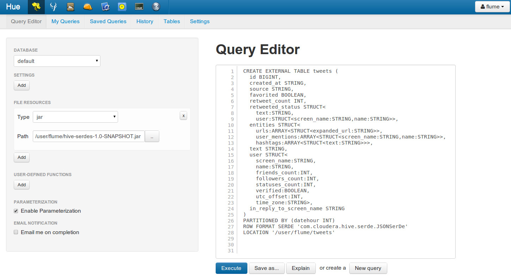511x277 pixels.
Task: Open the default database dropdown
Action: (57, 61)
